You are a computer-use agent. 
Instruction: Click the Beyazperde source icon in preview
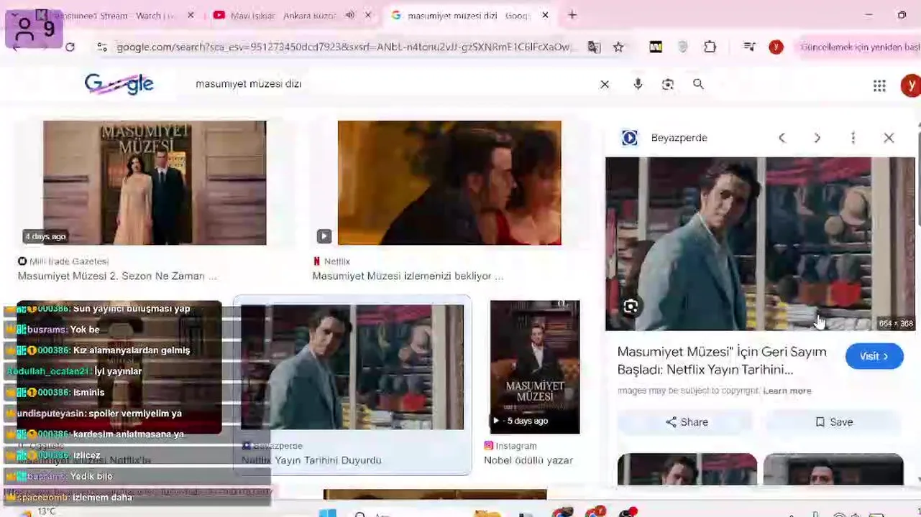630,138
